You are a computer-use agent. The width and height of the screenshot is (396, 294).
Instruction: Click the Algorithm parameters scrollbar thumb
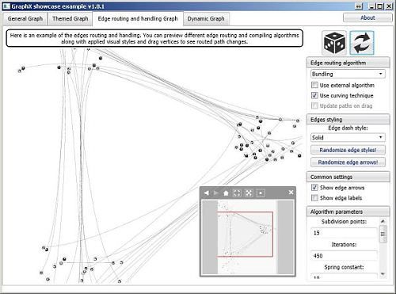(x=383, y=234)
